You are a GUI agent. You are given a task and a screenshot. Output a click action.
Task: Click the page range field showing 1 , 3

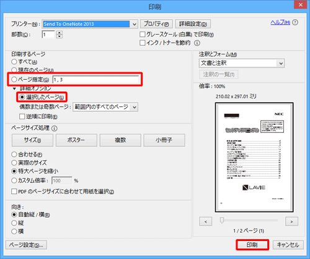[95, 80]
